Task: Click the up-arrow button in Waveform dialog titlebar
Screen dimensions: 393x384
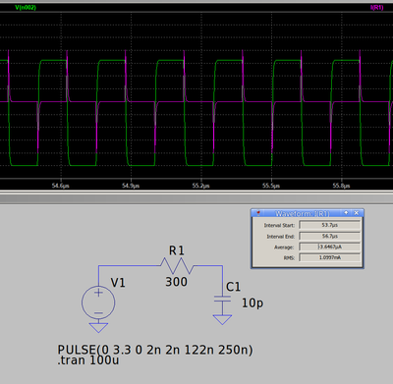Action: 346,213
